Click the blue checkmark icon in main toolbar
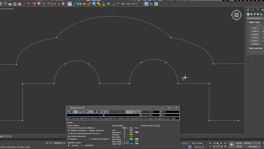The height and width of the screenshot is (149, 264). 94,4
